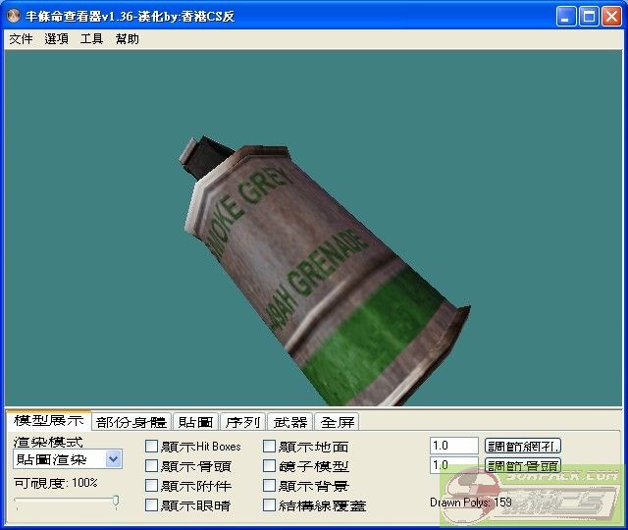Expand the 渲染模式 dropdown arrow
Image resolution: width=628 pixels, height=530 pixels.
pyautogui.click(x=114, y=459)
